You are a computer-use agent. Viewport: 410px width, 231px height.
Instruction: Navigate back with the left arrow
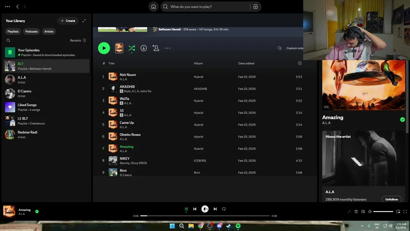point(18,6)
